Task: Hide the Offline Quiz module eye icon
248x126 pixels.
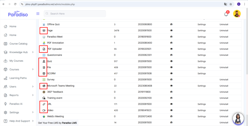Action: 171,24
